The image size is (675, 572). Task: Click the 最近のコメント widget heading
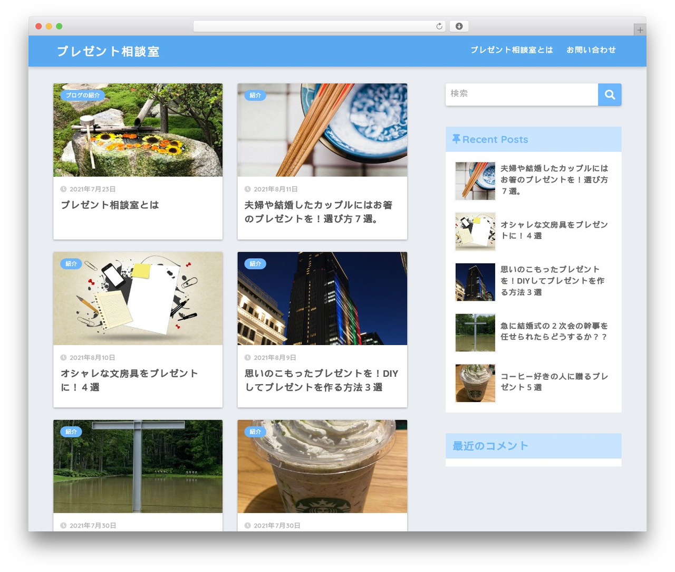533,446
